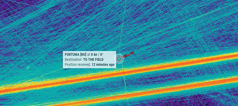Click the lower orange shipping lane band

(x=167, y=89)
